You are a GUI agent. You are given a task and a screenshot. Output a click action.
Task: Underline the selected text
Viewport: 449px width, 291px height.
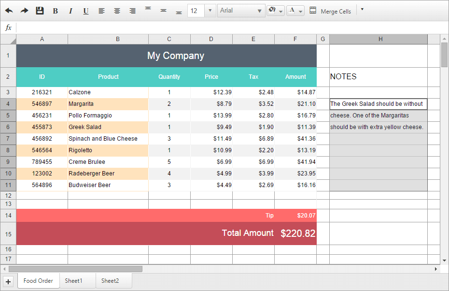coord(86,10)
